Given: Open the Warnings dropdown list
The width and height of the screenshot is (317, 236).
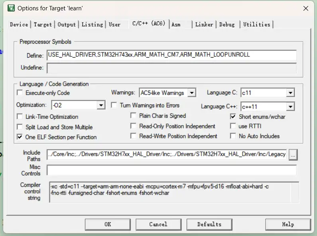Looking at the screenshot, I should point(191,93).
